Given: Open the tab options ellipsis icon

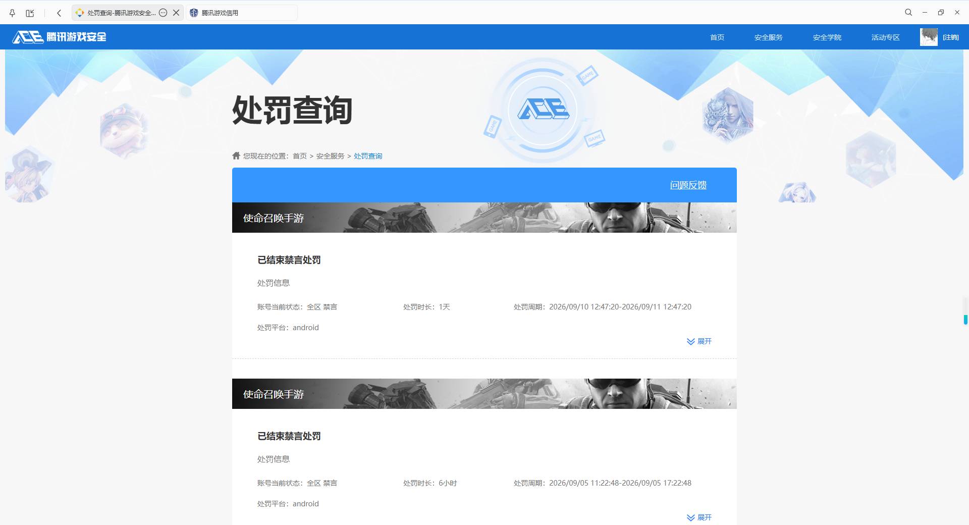Looking at the screenshot, I should tap(163, 13).
